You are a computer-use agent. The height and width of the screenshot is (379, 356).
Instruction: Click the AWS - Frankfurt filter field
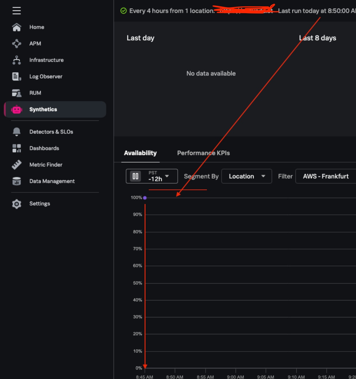point(326,176)
